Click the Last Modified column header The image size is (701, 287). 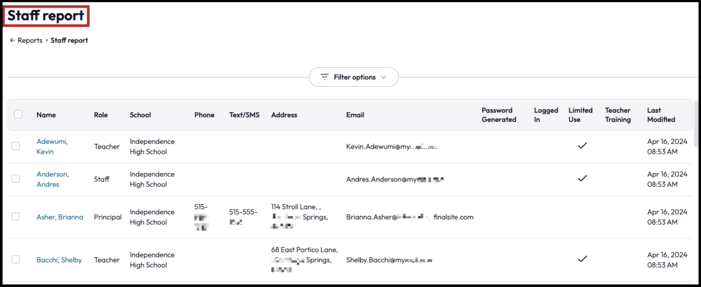661,115
